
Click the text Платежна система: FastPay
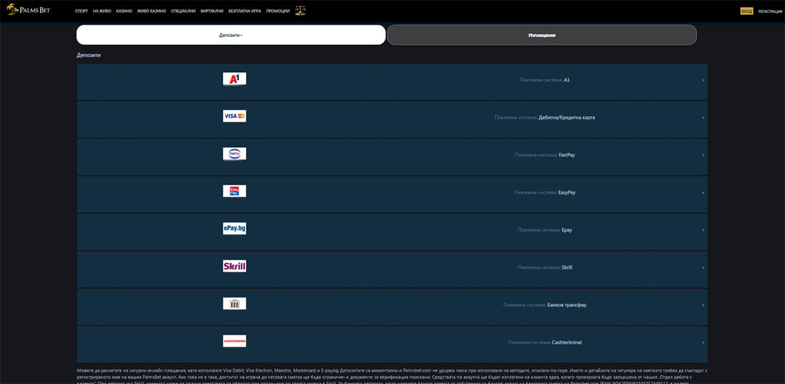(x=545, y=155)
